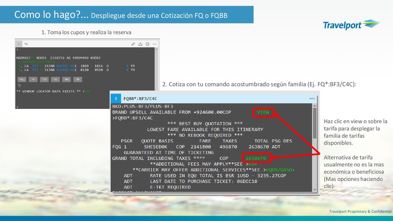
Task: Click the text 'LAST DATE TO PURCHASE TICKET: 06DEC18'
Action: pyautogui.click(x=203, y=181)
